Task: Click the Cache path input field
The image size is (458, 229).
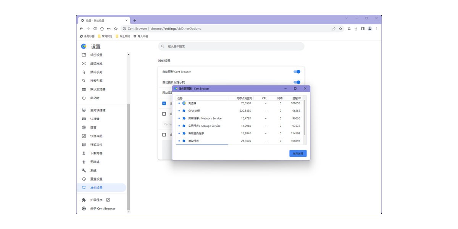Action: (x=167, y=124)
